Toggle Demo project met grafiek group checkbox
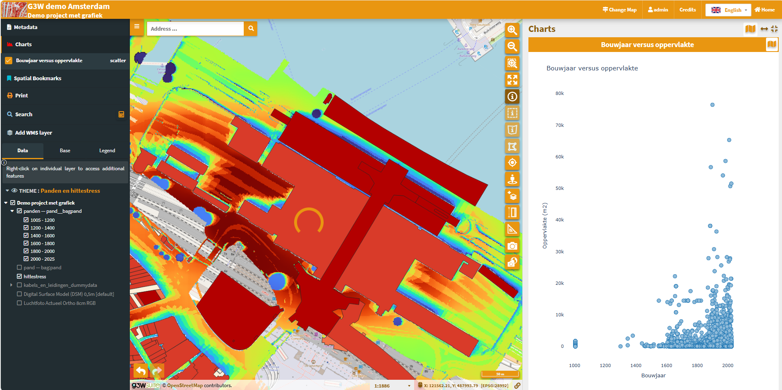The width and height of the screenshot is (782, 390). (x=13, y=203)
